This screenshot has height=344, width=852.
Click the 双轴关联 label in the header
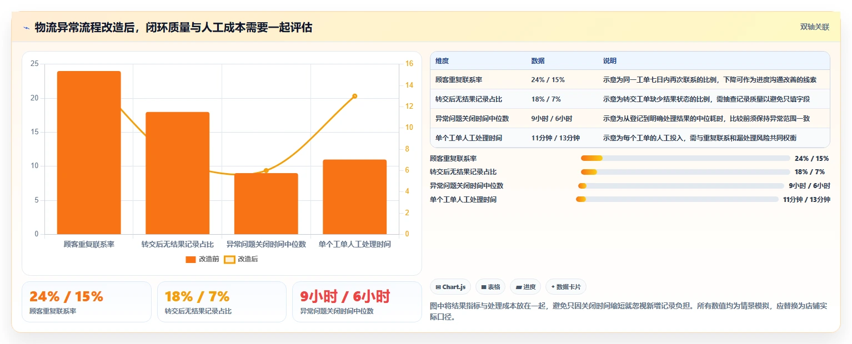pos(814,27)
